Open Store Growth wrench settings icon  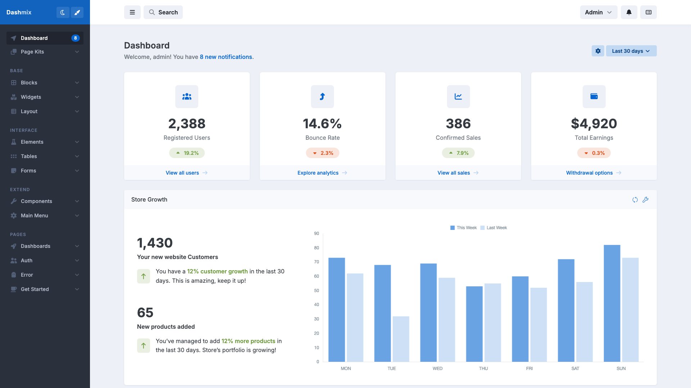pos(646,200)
